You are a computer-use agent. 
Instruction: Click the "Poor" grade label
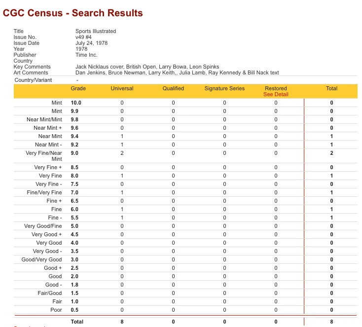coord(56,310)
